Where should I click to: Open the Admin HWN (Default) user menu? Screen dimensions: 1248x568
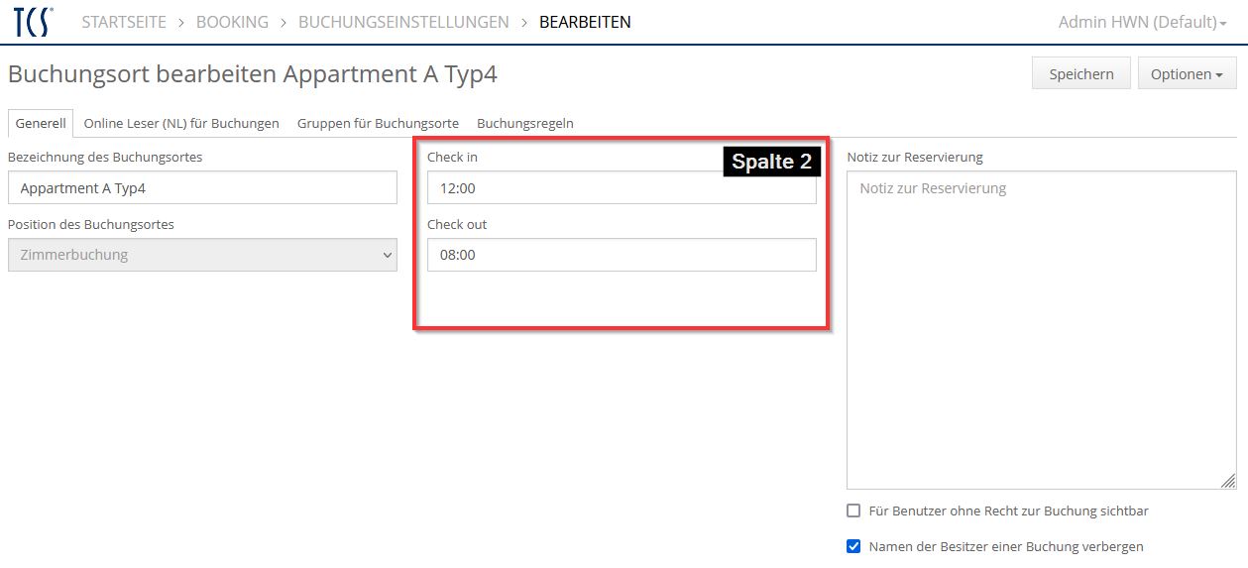point(1141,22)
